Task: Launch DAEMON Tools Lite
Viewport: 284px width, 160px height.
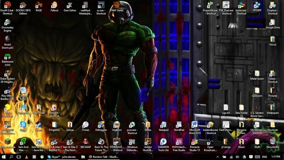Action: [163, 142]
